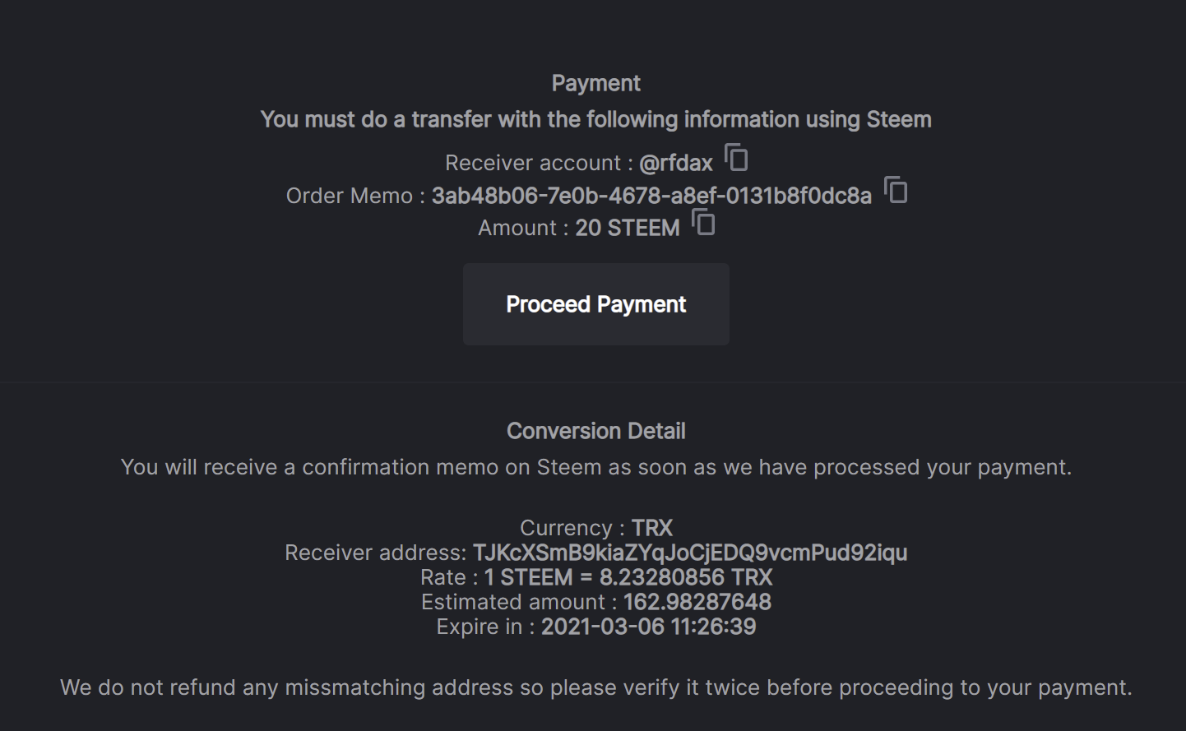Click the confirmation memo notice sentence
This screenshot has height=731, width=1186.
595,467
